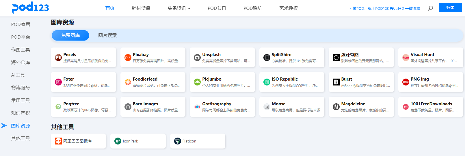This screenshot has width=465, height=156.
Task: Open the Pexels logo icon
Action: 58,58
